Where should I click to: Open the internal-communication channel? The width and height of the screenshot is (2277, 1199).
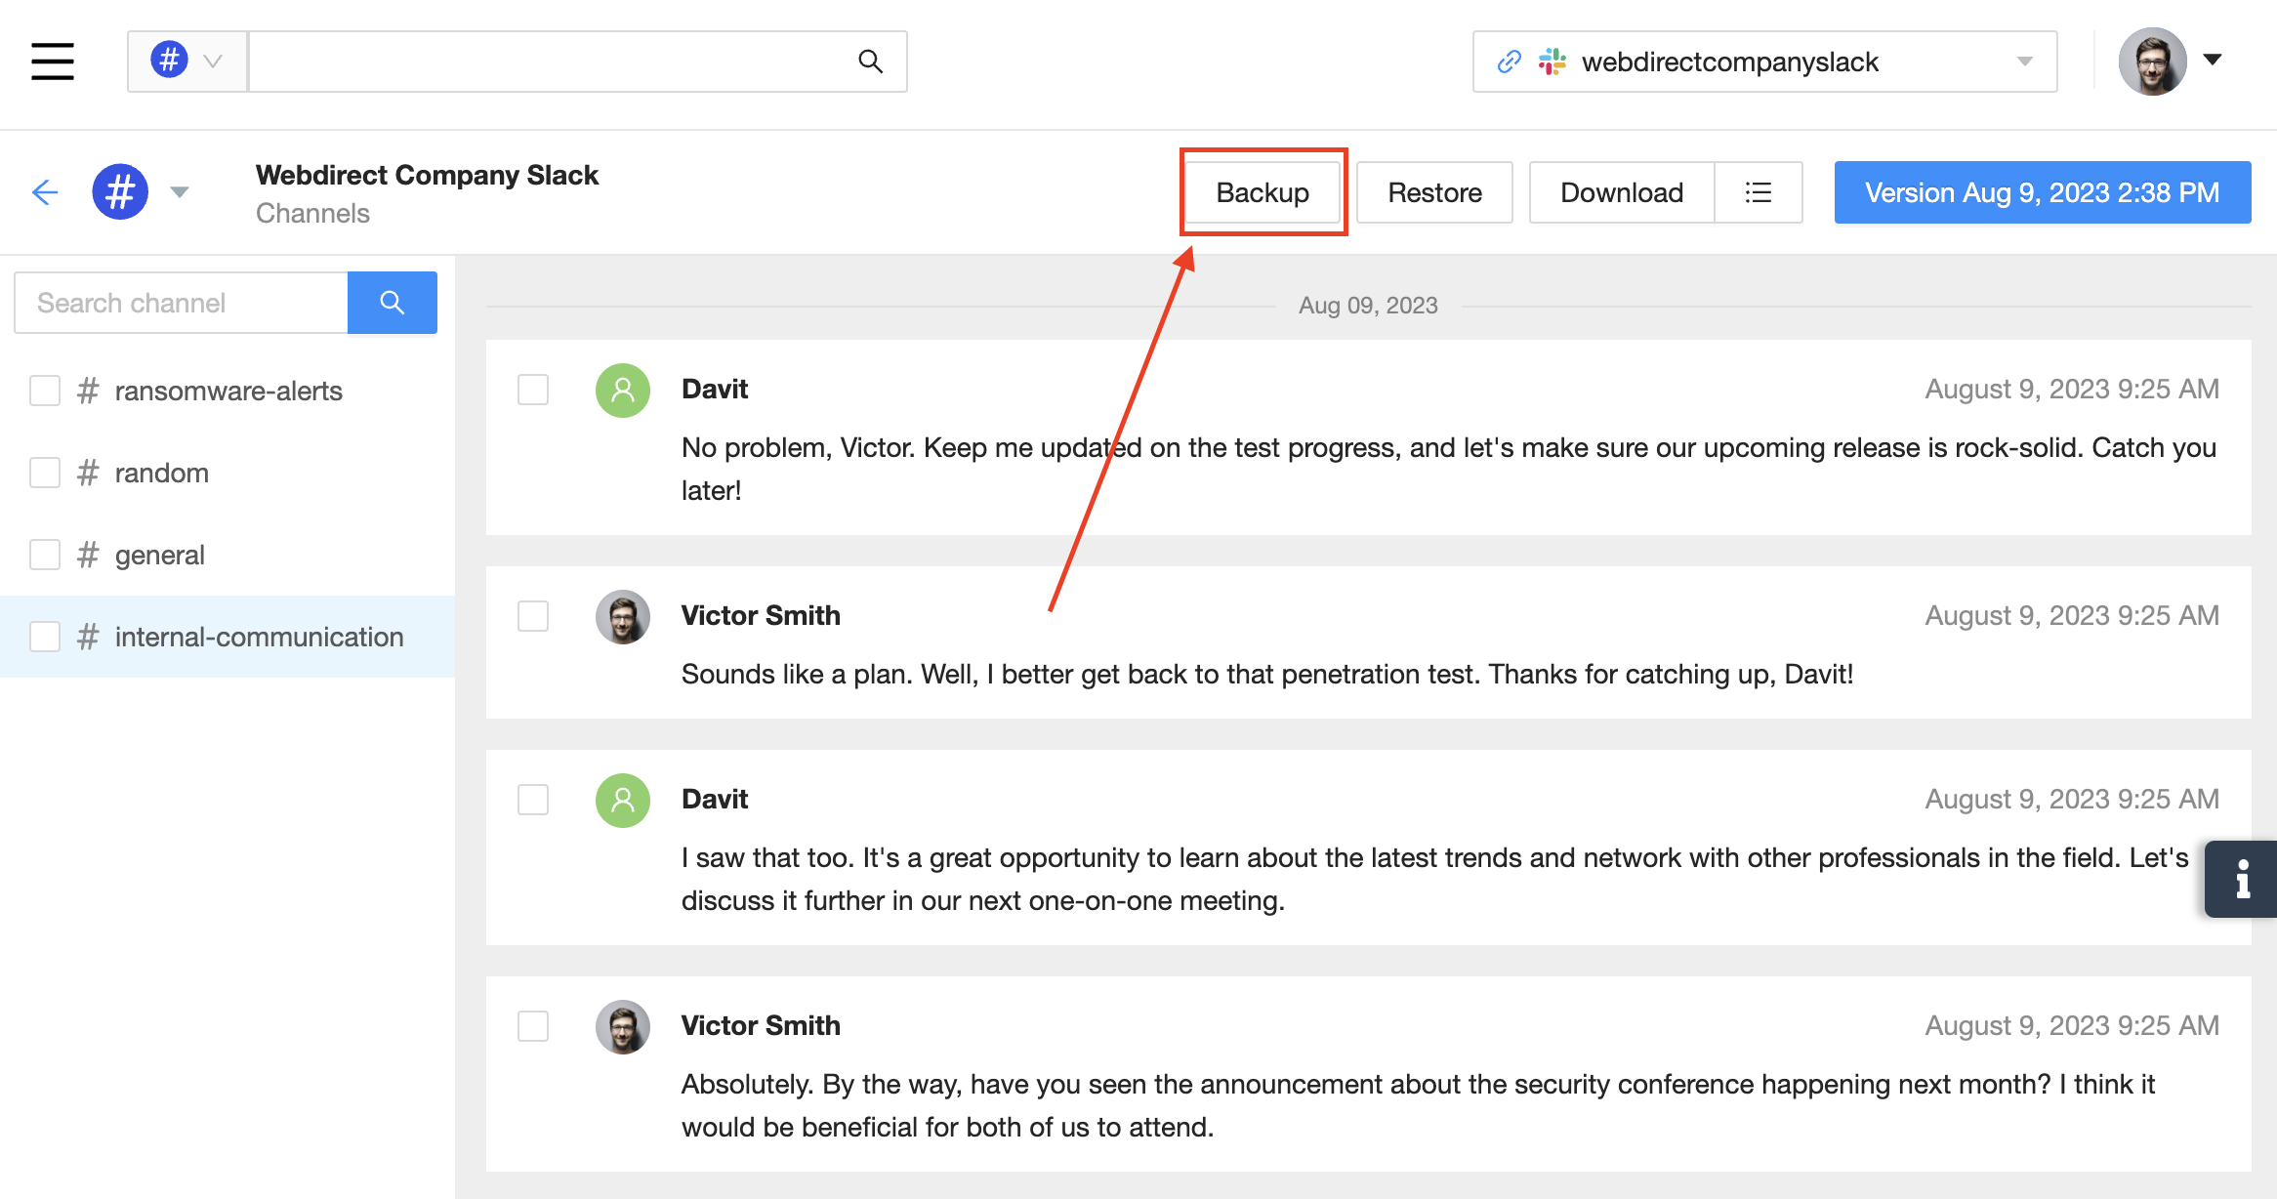click(x=259, y=637)
